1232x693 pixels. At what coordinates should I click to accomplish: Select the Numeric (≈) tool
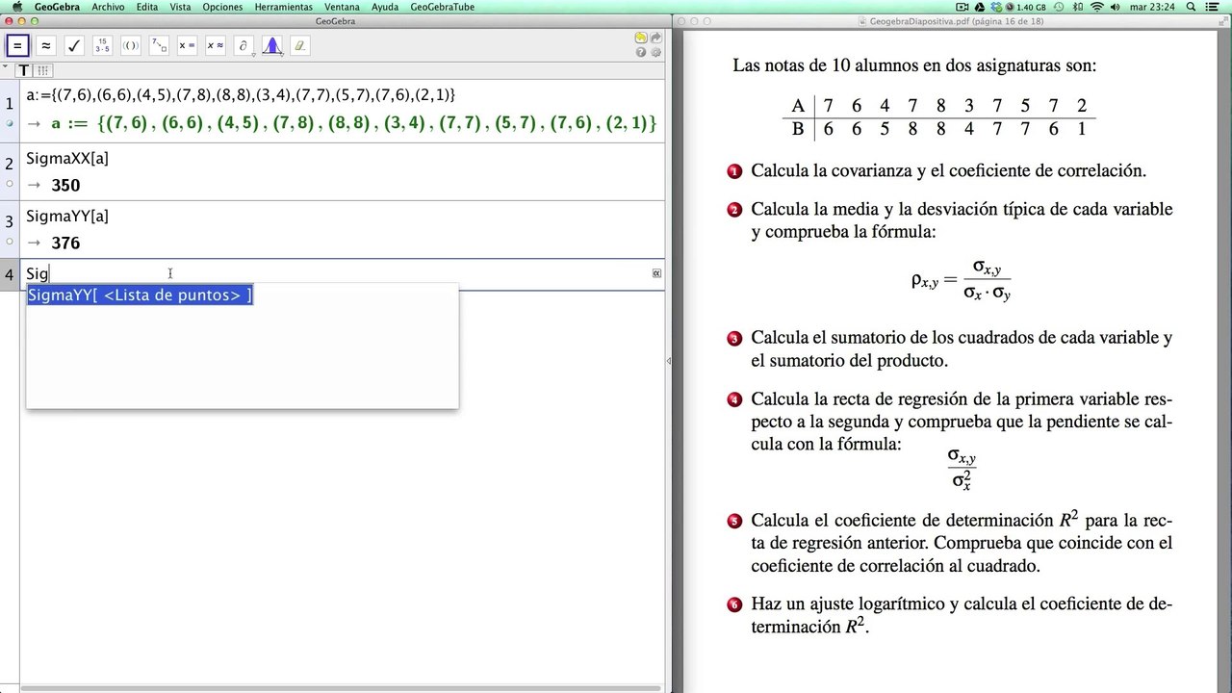45,45
